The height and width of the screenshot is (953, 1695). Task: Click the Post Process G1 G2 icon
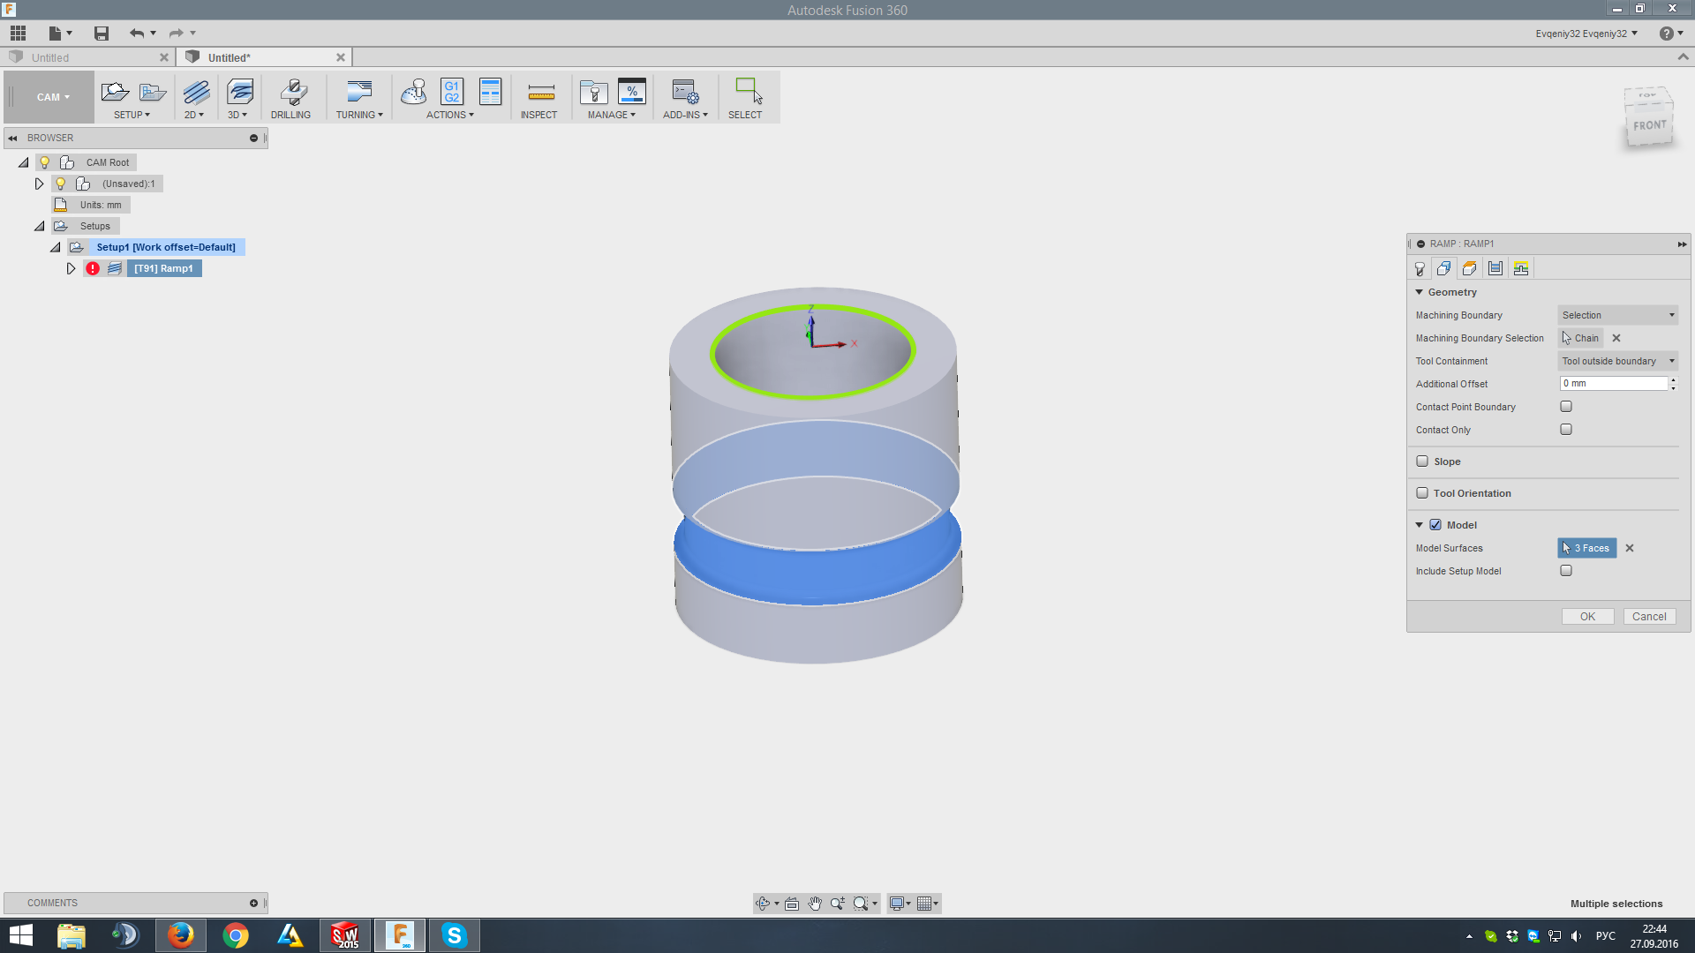[x=452, y=92]
